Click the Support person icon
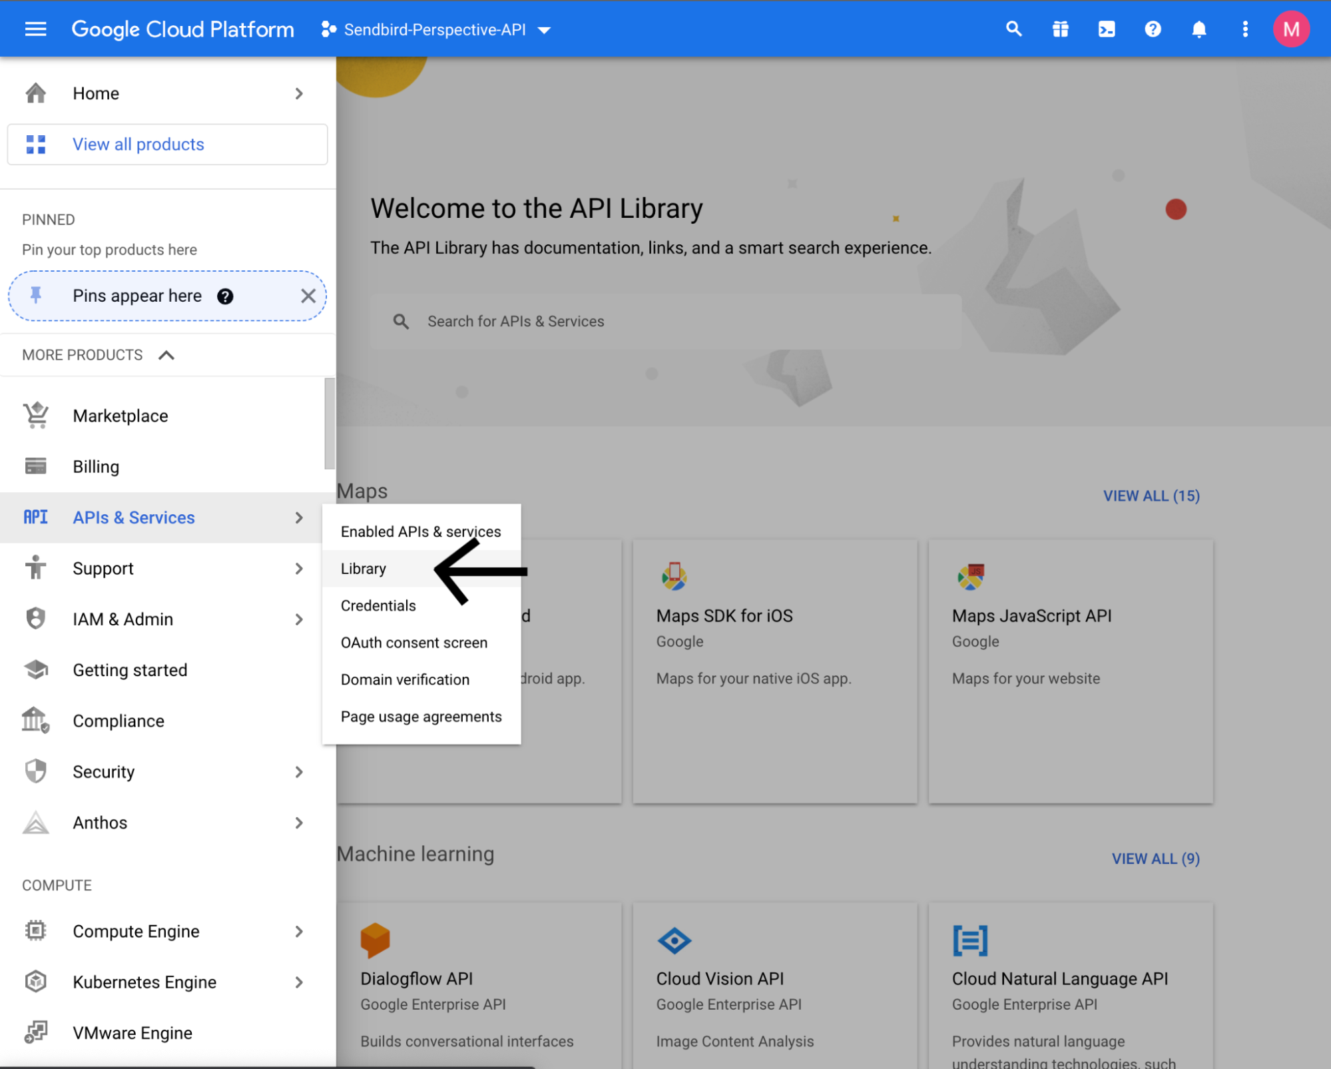Viewport: 1331px width, 1069px height. [x=36, y=568]
